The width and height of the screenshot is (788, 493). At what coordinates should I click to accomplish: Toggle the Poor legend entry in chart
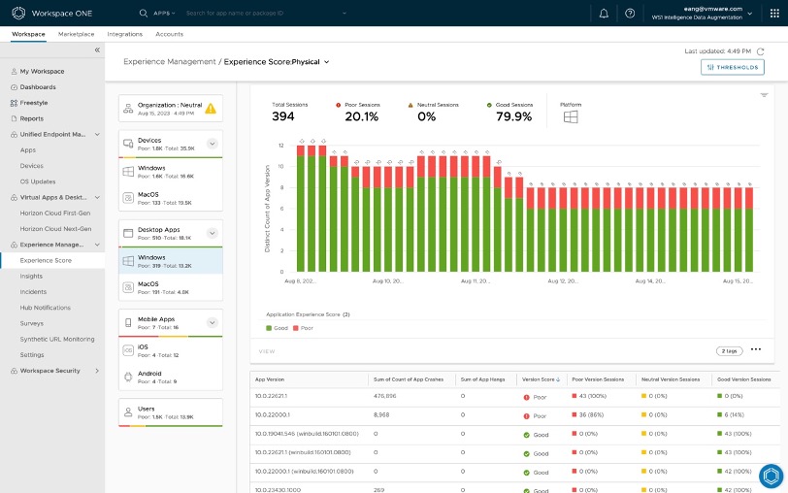[x=304, y=328]
